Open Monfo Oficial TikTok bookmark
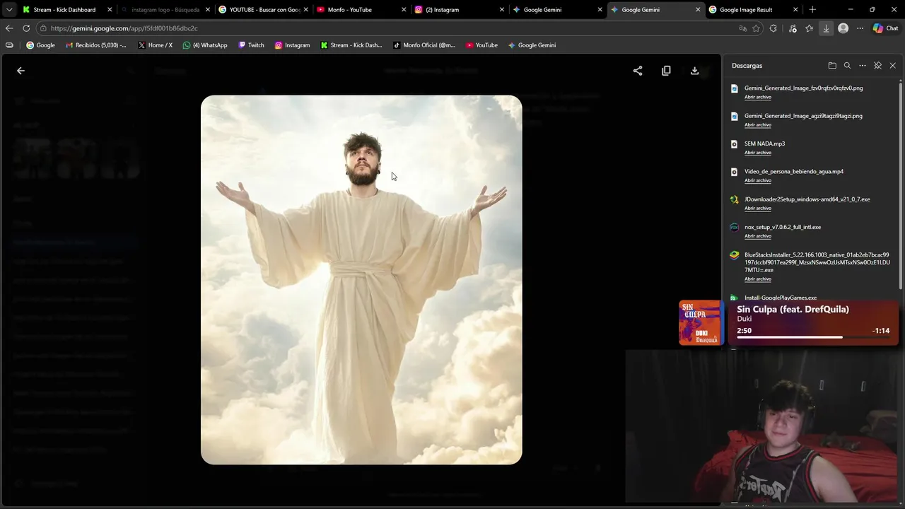 pos(424,45)
